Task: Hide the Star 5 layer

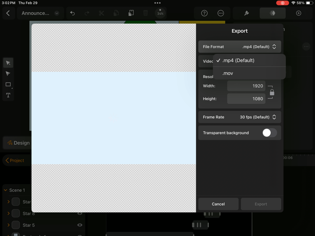Action: coord(80,225)
